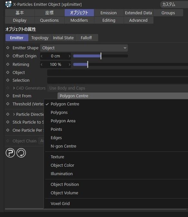Screen dimensions: 188x217
Task: Open the Emission tab
Action: (109, 13)
